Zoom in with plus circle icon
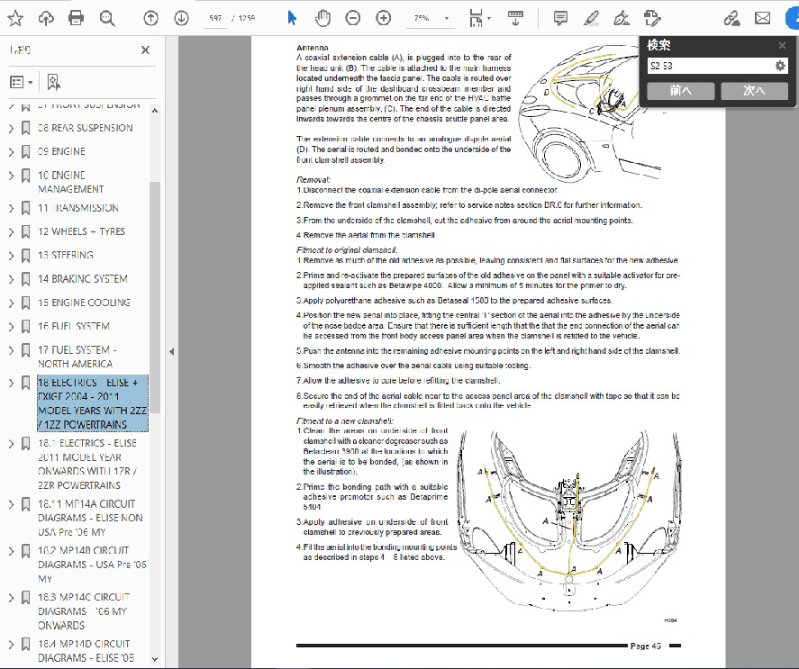This screenshot has height=669, width=799. tap(383, 18)
